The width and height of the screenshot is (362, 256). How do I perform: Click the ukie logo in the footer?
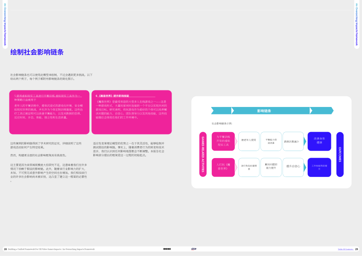point(194,249)
